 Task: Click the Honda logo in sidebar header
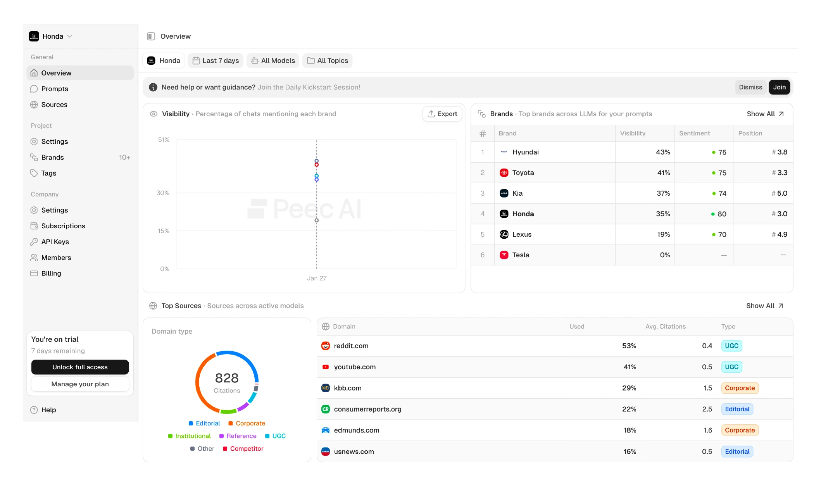(34, 36)
